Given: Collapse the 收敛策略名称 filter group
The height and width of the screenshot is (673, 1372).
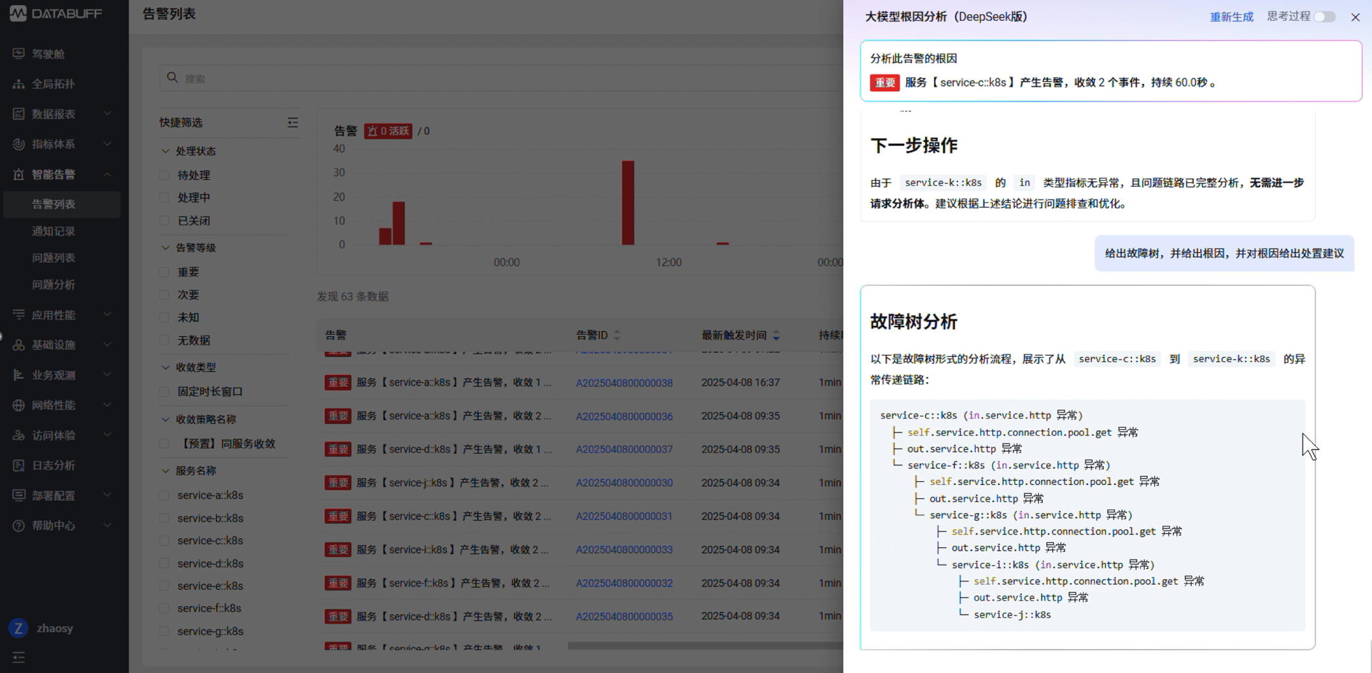Looking at the screenshot, I should coord(165,419).
